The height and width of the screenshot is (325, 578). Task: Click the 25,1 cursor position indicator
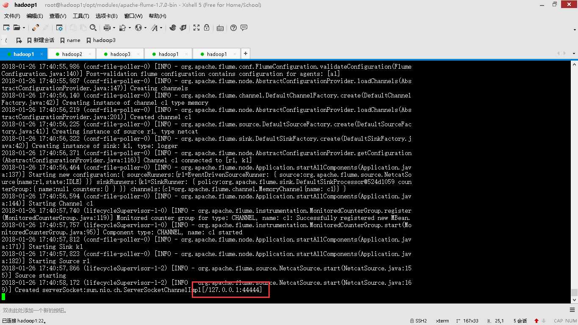[x=495, y=321]
